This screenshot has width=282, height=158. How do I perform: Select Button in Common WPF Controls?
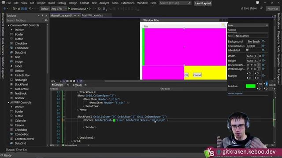click(19, 39)
